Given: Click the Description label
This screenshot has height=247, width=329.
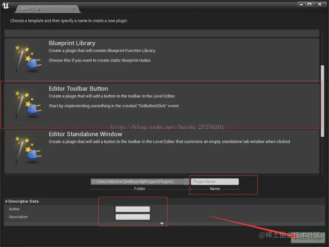Looking at the screenshot, I should point(18,217).
